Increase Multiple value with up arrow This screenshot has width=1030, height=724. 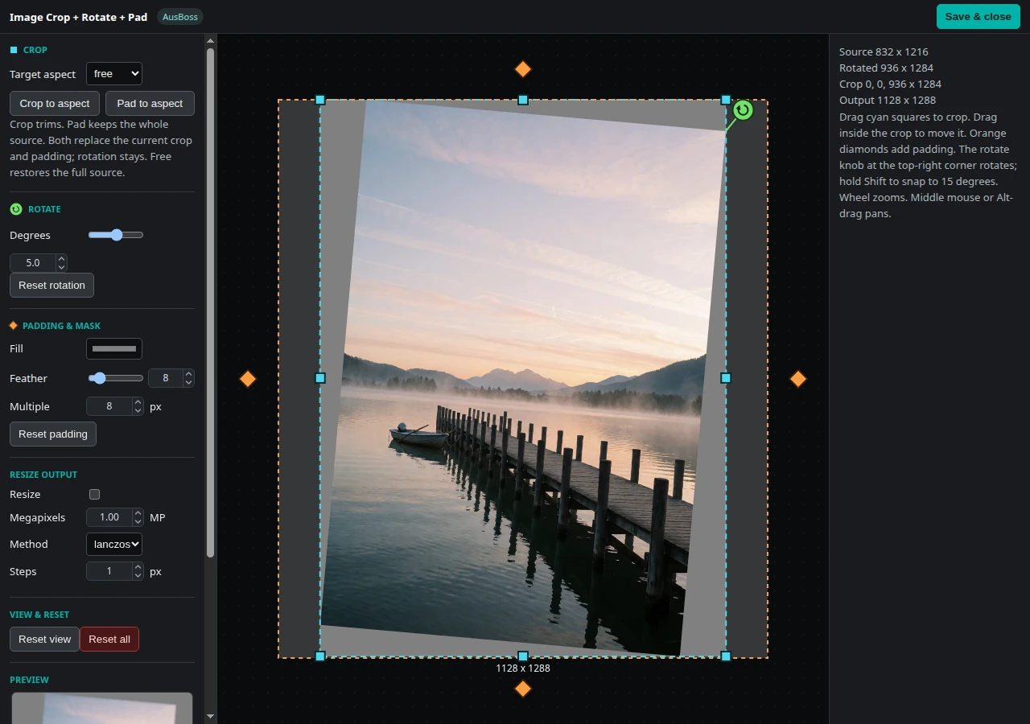(x=138, y=402)
